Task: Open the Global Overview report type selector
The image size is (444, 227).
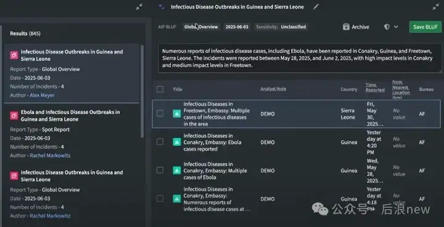Action: [201, 27]
